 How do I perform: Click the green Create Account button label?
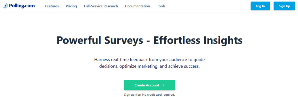(147, 85)
